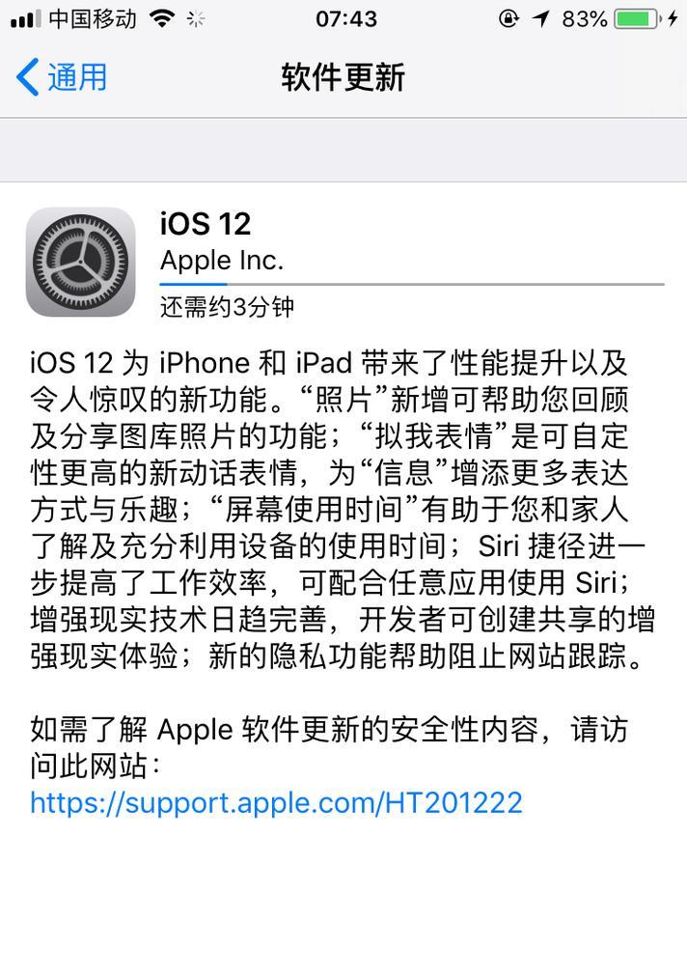Open the support.apple.com/HT201222 link
This screenshot has width=687, height=977.
click(276, 802)
